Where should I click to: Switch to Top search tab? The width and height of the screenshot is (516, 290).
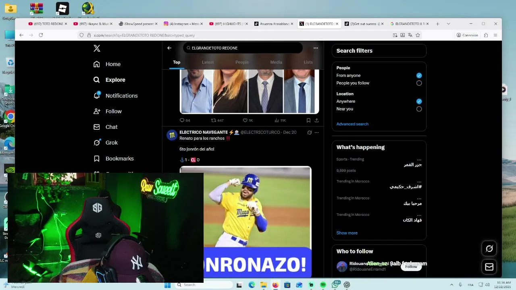(x=177, y=62)
